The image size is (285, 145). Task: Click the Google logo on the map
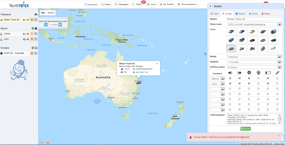44,142
